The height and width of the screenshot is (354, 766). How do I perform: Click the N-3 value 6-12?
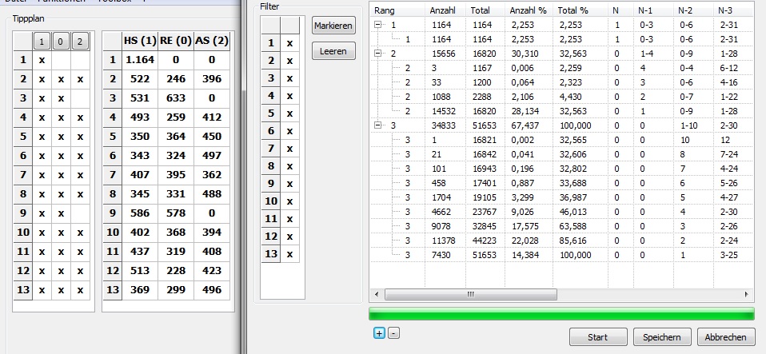[x=728, y=68]
